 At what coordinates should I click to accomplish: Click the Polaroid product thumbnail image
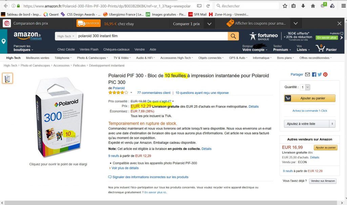pos(7,78)
